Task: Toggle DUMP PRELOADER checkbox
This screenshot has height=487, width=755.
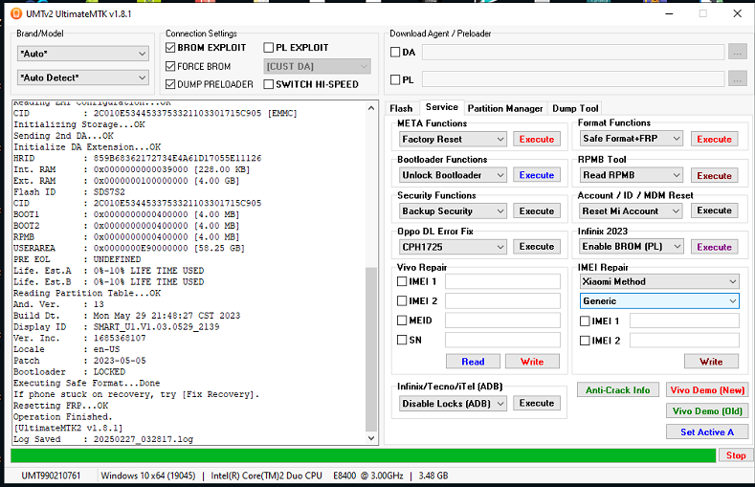Action: click(170, 84)
